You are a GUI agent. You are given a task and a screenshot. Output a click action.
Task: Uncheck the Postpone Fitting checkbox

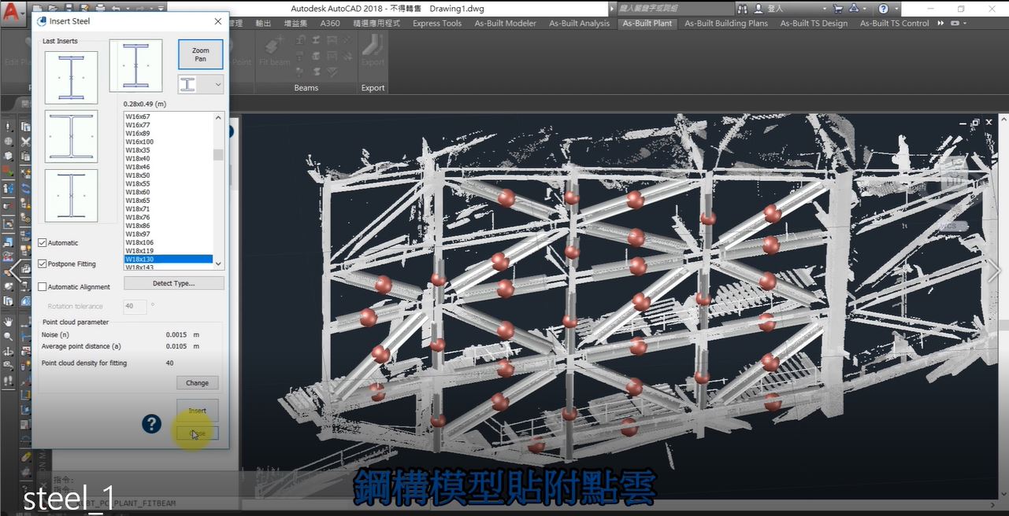pyautogui.click(x=43, y=264)
